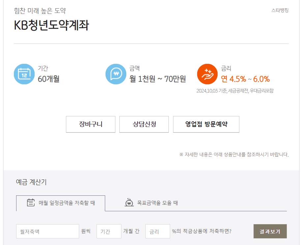Click the 결과보기 result button
Image resolution: width=303 pixels, height=245 pixels.
[270, 231]
